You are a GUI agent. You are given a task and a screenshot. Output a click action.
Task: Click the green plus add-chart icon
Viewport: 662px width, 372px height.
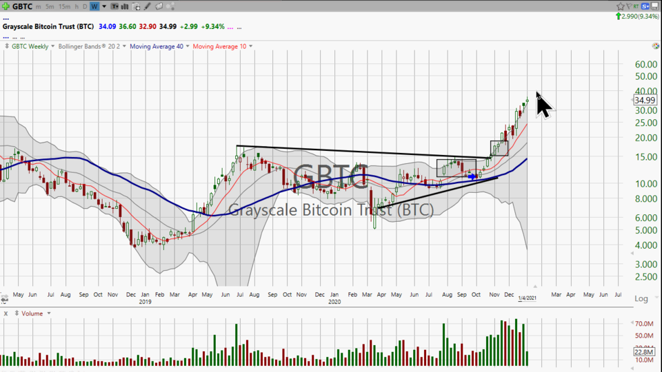tap(6, 6)
